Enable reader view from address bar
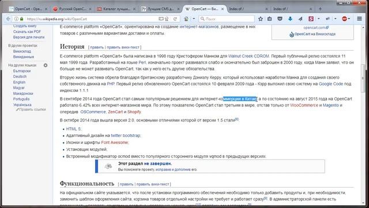Image resolution: width=369 pixels, height=208 pixels. point(161,19)
